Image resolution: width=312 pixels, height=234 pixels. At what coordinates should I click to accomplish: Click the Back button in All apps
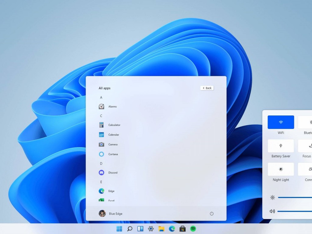coord(207,88)
